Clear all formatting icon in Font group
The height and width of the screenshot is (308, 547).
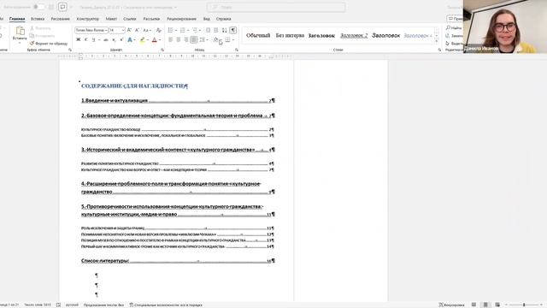click(x=158, y=31)
